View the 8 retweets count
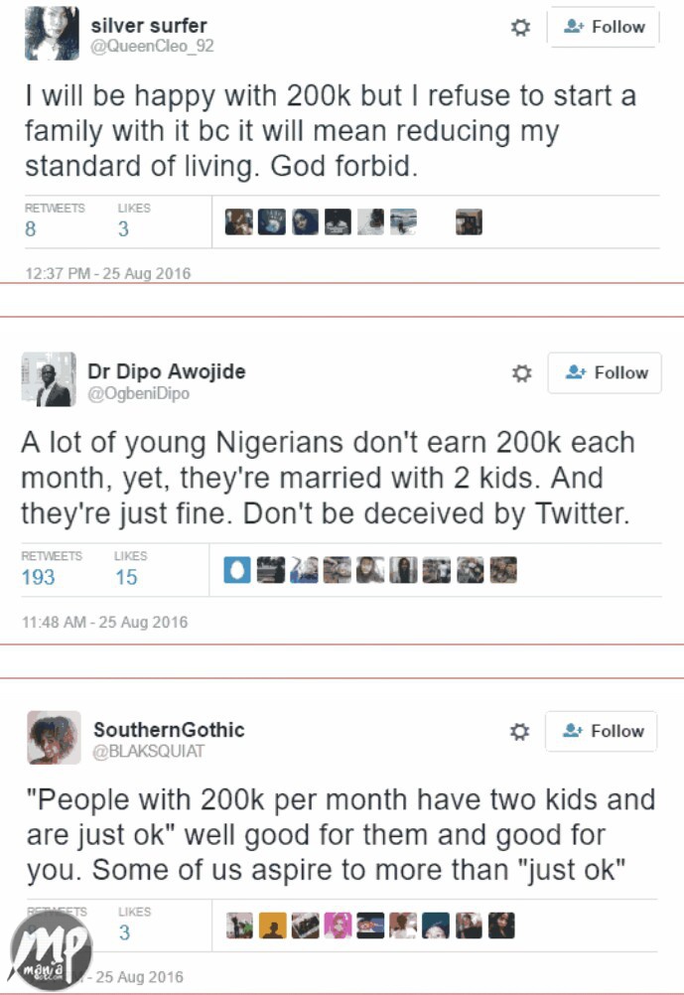The image size is (684, 995). [30, 229]
